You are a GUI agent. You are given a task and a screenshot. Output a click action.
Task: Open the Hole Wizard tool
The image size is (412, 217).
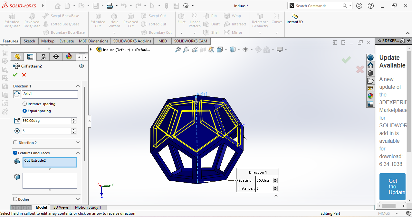click(114, 20)
